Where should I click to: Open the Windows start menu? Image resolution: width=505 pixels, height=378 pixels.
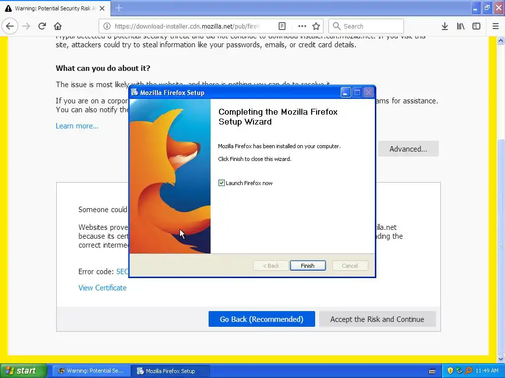[x=23, y=371]
